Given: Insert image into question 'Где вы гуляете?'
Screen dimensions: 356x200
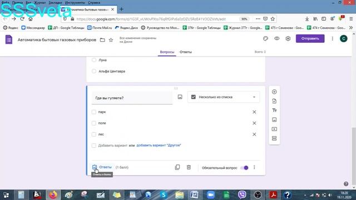Looking at the screenshot, I should coord(180,97).
